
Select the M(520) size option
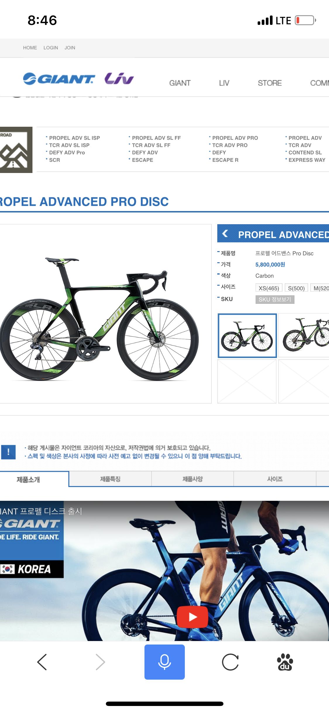tap(320, 288)
